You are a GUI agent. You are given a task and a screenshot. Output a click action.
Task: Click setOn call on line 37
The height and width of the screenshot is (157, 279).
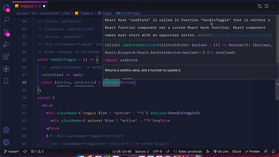click(x=47, y=75)
